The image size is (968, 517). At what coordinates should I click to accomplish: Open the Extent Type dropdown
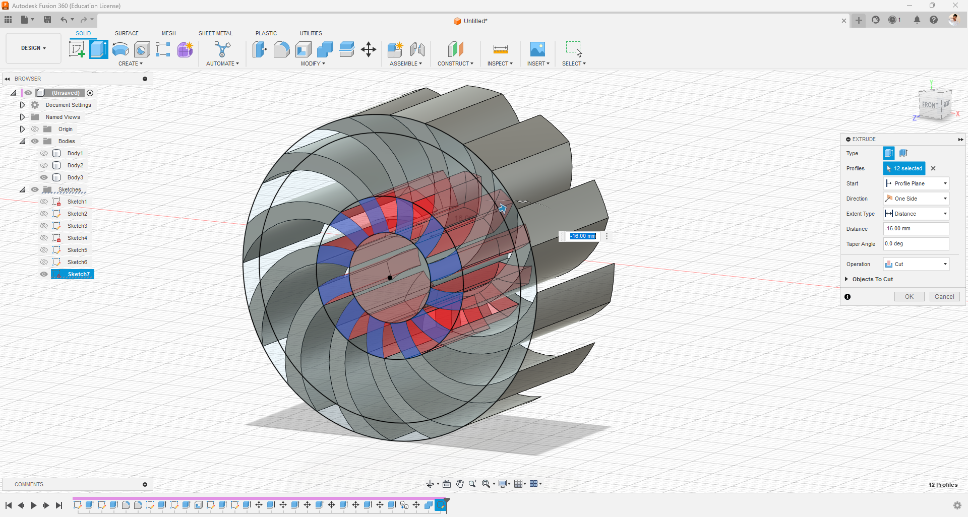(916, 214)
